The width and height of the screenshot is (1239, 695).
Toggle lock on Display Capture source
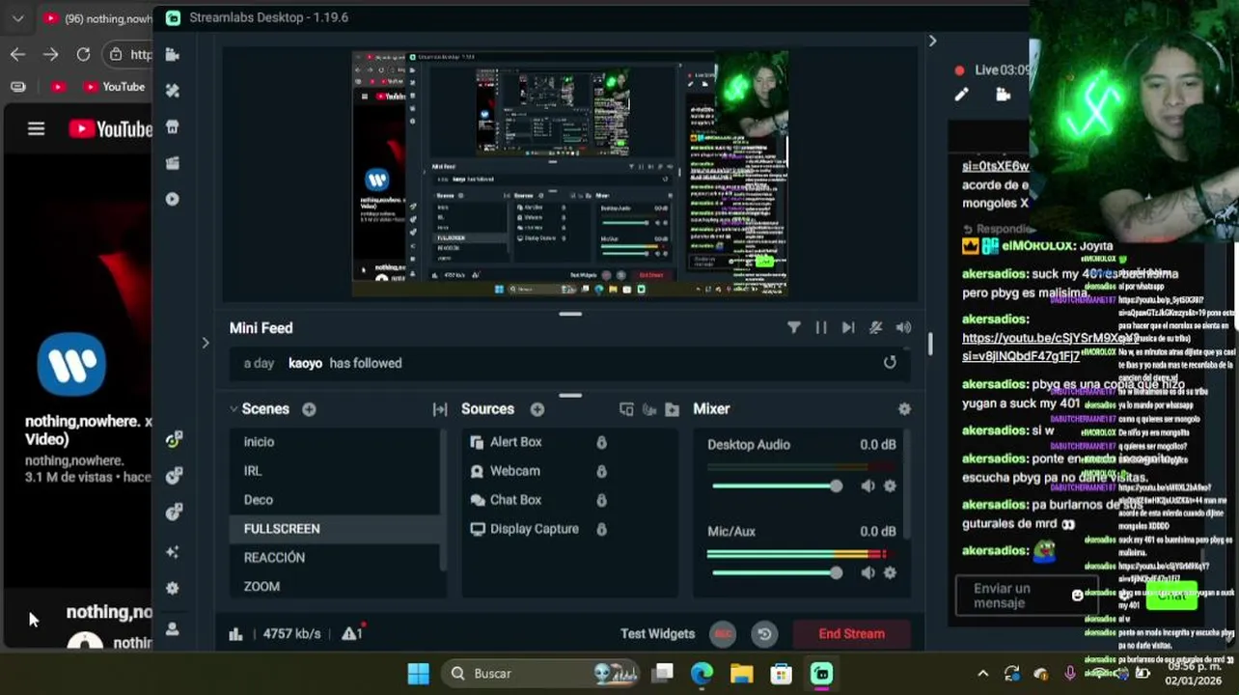(x=601, y=529)
